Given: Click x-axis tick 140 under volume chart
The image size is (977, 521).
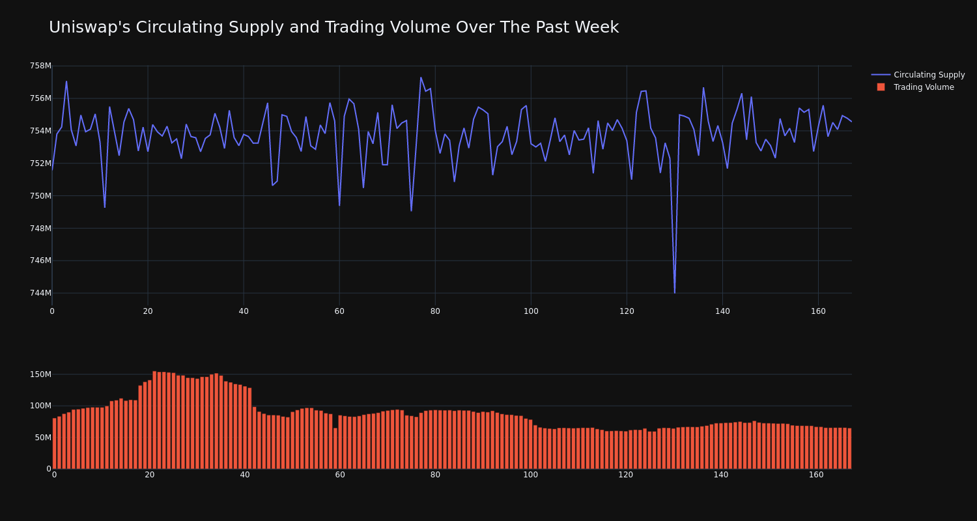Looking at the screenshot, I should pyautogui.click(x=721, y=475).
